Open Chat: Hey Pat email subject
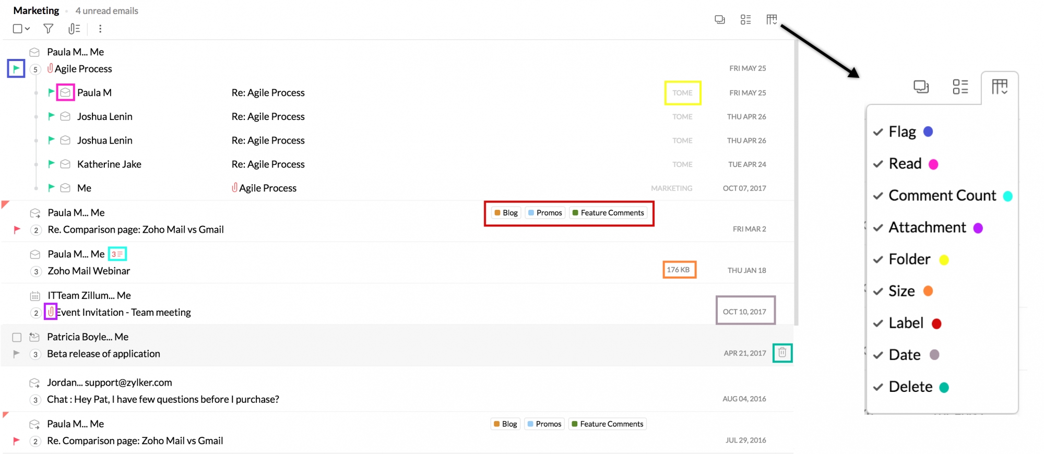The width and height of the screenshot is (1044, 454). tap(163, 399)
